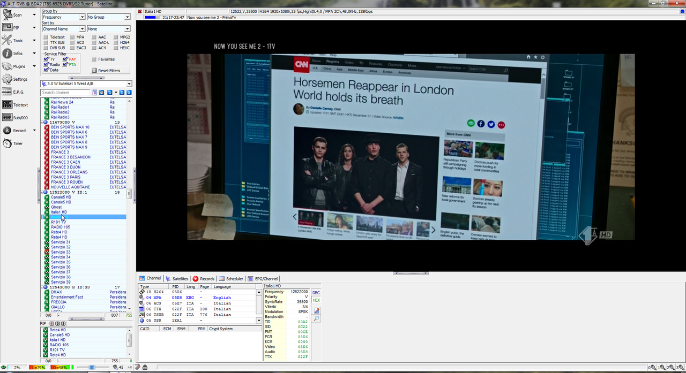Click the zoom 2 magnifier in the status bar

pos(670,367)
